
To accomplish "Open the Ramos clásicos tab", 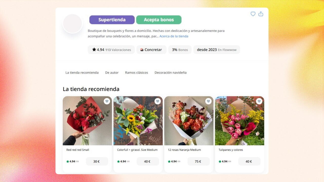I will (x=136, y=73).
